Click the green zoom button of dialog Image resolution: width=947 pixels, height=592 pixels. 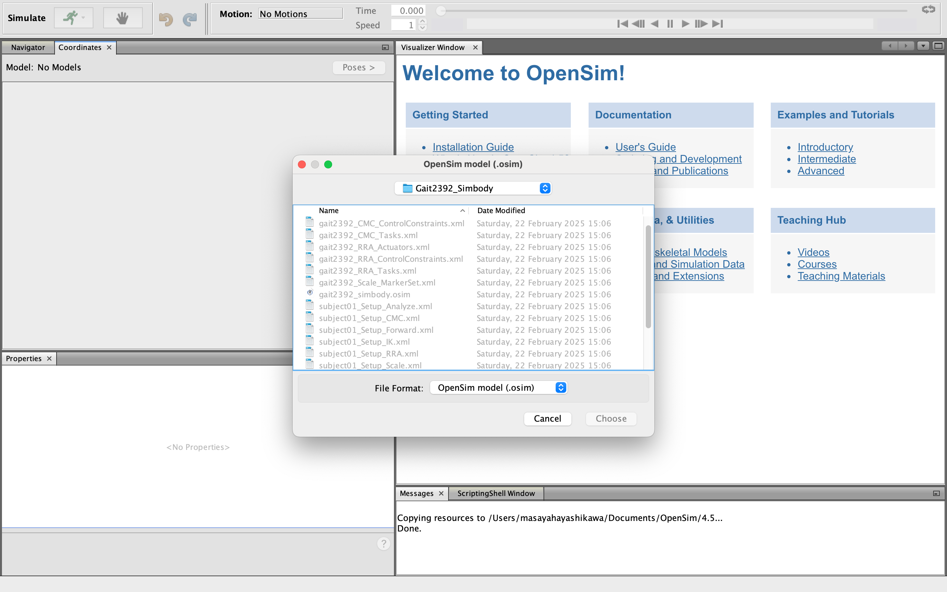[x=328, y=164]
